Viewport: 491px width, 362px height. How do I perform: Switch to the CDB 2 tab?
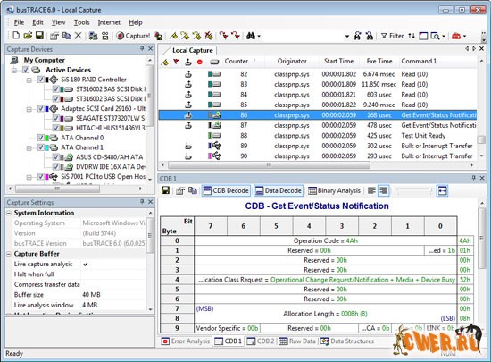click(260, 341)
